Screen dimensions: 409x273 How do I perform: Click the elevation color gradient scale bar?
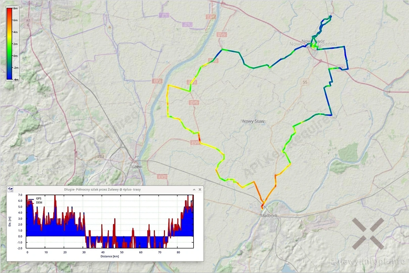coord(10,43)
